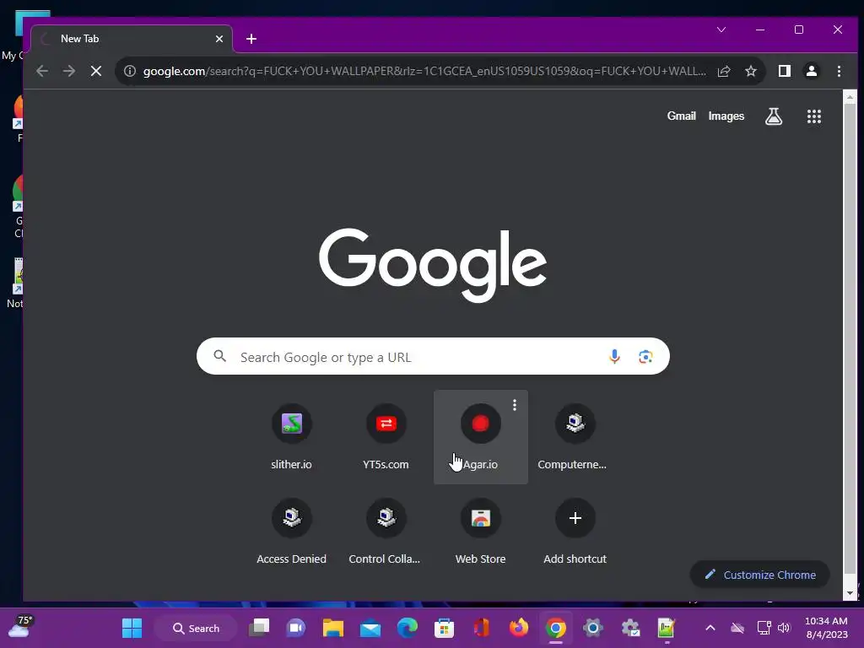864x648 pixels.
Task: View site information icon in address bar
Action: (x=129, y=71)
